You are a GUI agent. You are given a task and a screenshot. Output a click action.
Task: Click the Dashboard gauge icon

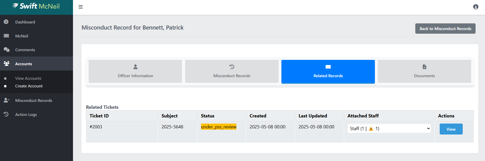(x=6, y=22)
